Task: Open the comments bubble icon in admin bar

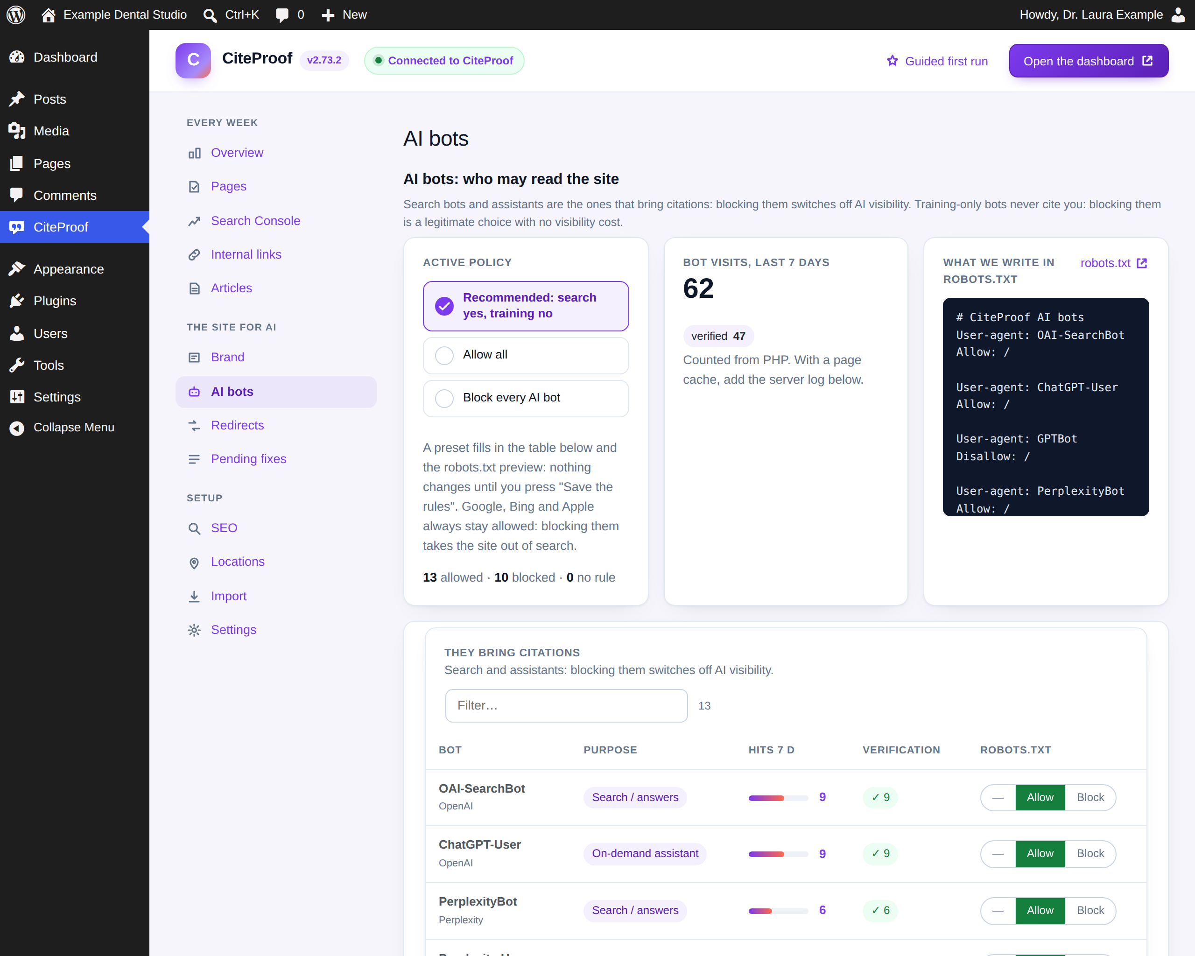Action: pos(282,15)
